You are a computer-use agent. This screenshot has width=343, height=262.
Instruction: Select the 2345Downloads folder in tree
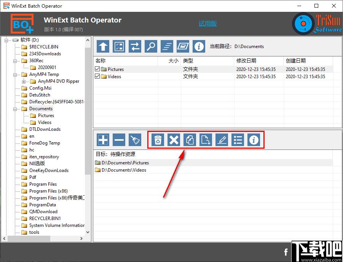[45, 54]
